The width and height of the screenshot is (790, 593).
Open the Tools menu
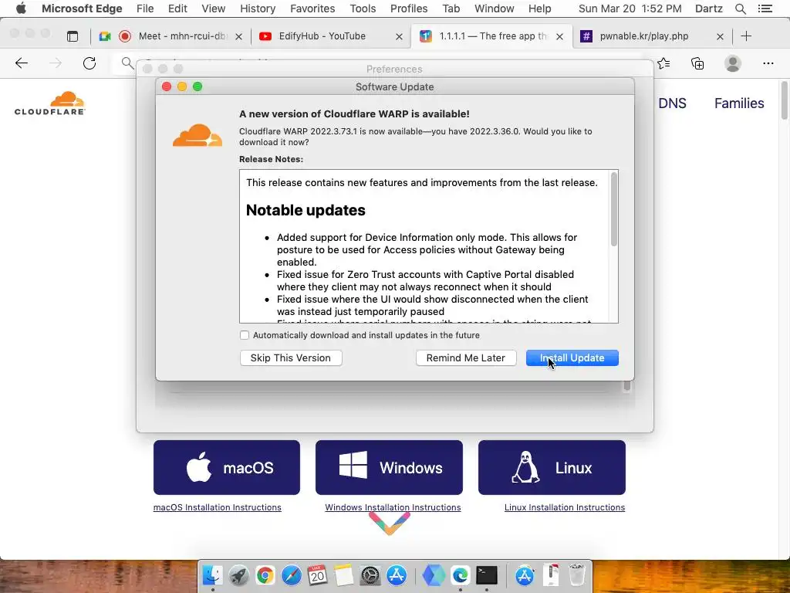click(x=363, y=8)
